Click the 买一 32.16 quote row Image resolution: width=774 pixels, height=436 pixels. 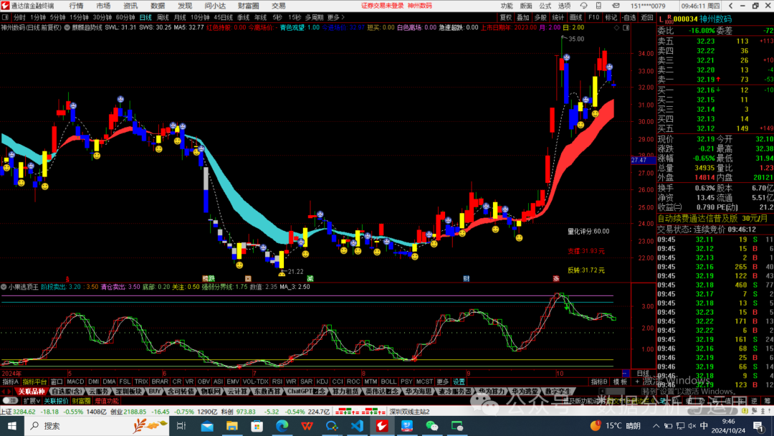point(716,90)
